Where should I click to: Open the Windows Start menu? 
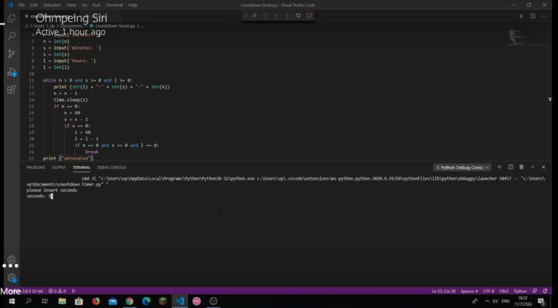[11, 301]
